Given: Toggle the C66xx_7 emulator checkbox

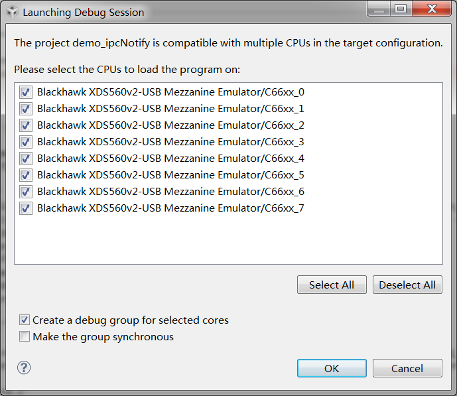Looking at the screenshot, I should (26, 209).
